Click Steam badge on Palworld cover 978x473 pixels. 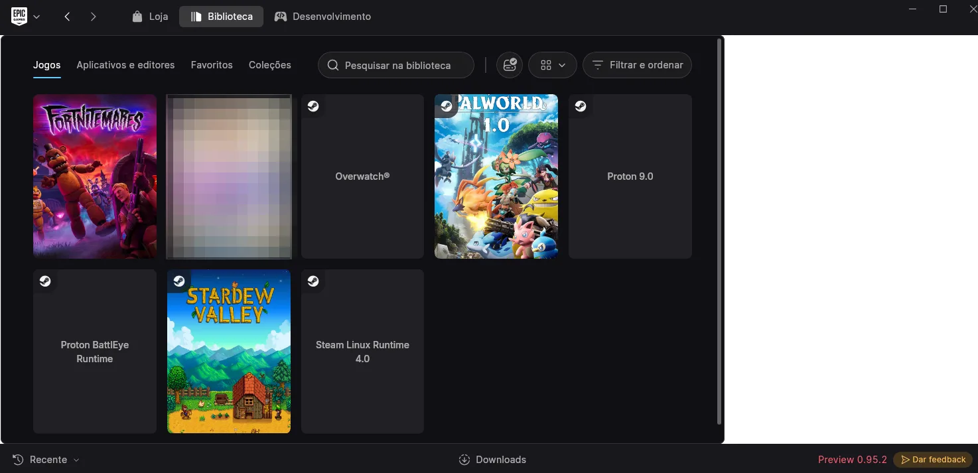(447, 106)
